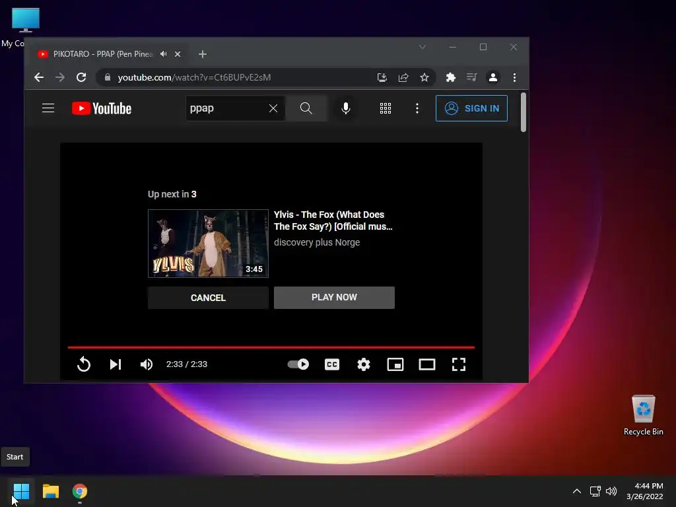
Task: Clear the ppap search query
Action: [x=273, y=108]
